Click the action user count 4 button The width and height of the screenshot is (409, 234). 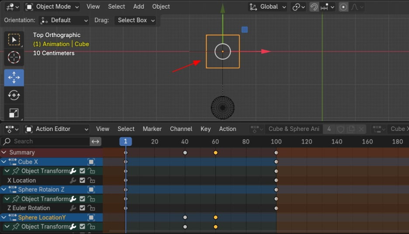[x=329, y=129]
